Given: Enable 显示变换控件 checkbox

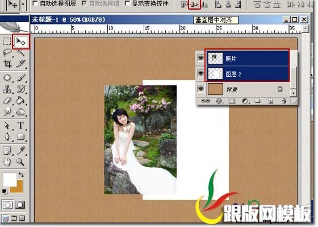Looking at the screenshot, I should pyautogui.click(x=127, y=3).
